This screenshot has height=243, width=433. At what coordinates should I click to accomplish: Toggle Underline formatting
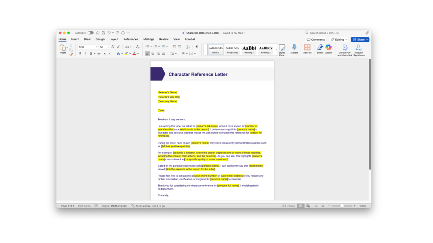click(x=90, y=53)
